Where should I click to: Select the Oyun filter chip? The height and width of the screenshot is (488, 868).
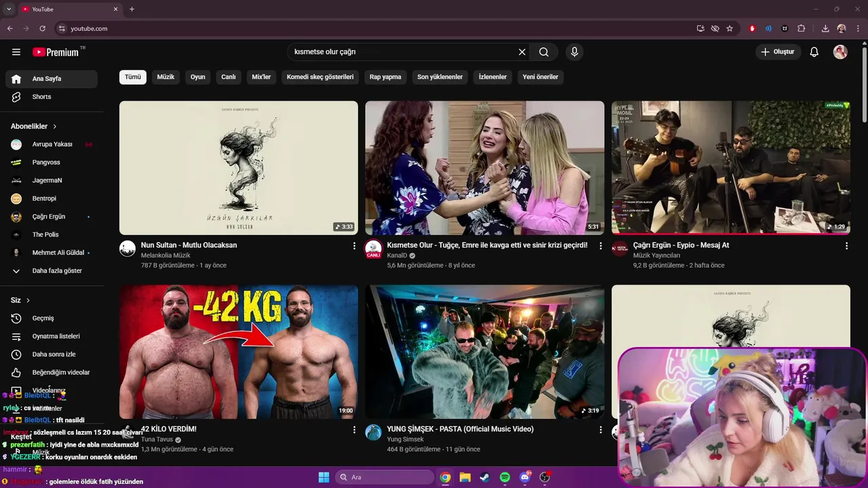198,77
